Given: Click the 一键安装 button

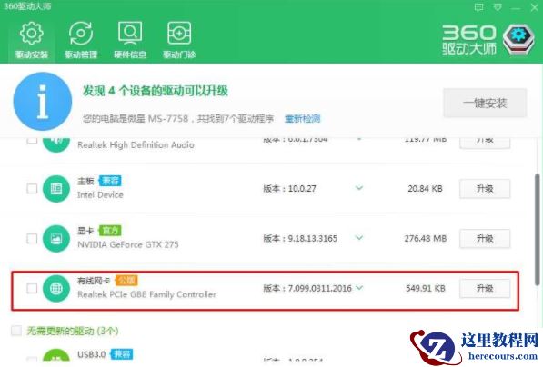Looking at the screenshot, I should coord(485,103).
